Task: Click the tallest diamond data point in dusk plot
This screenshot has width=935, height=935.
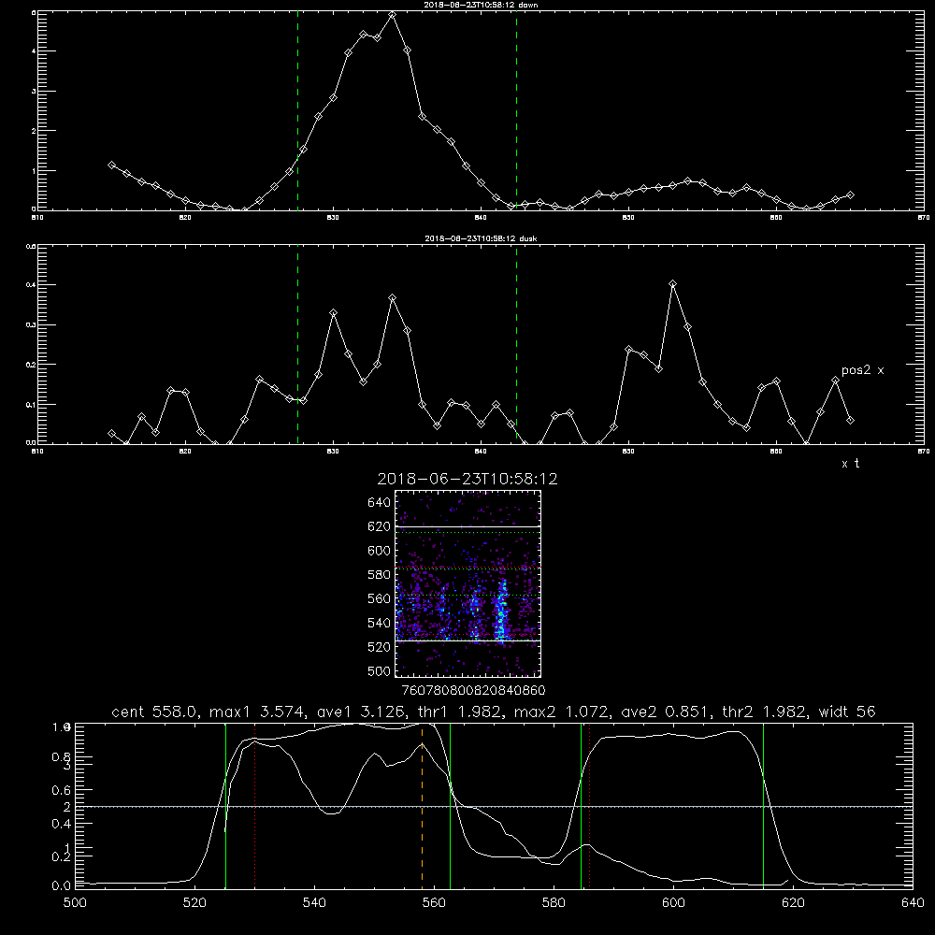Action: point(672,284)
